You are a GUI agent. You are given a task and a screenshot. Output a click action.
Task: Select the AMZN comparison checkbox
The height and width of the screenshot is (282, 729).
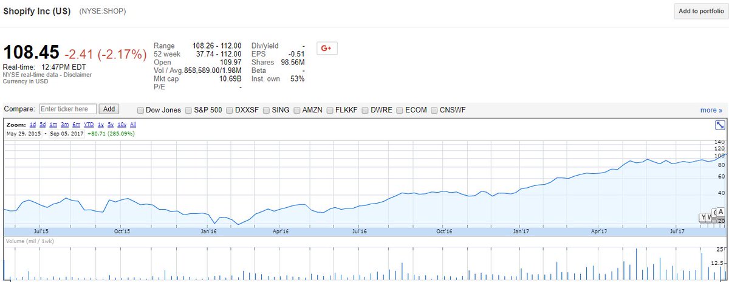coord(297,110)
